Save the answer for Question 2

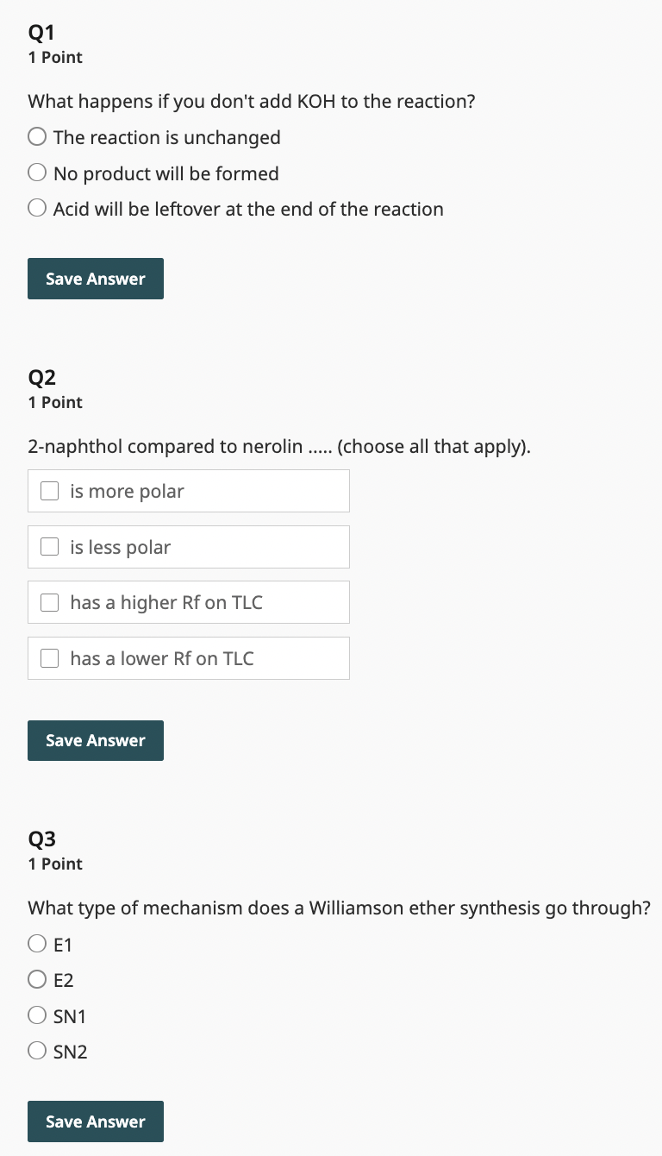pos(95,740)
